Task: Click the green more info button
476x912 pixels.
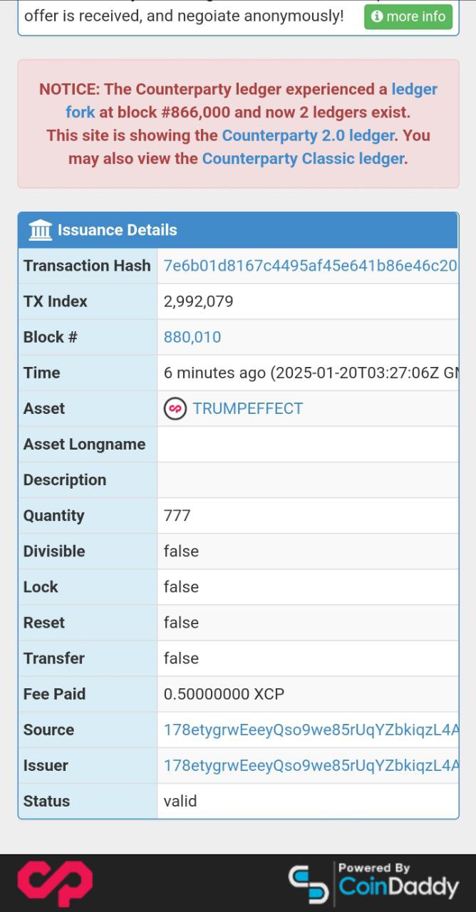Action: pyautogui.click(x=408, y=16)
